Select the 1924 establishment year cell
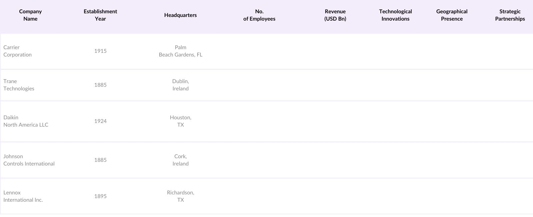 click(x=100, y=121)
